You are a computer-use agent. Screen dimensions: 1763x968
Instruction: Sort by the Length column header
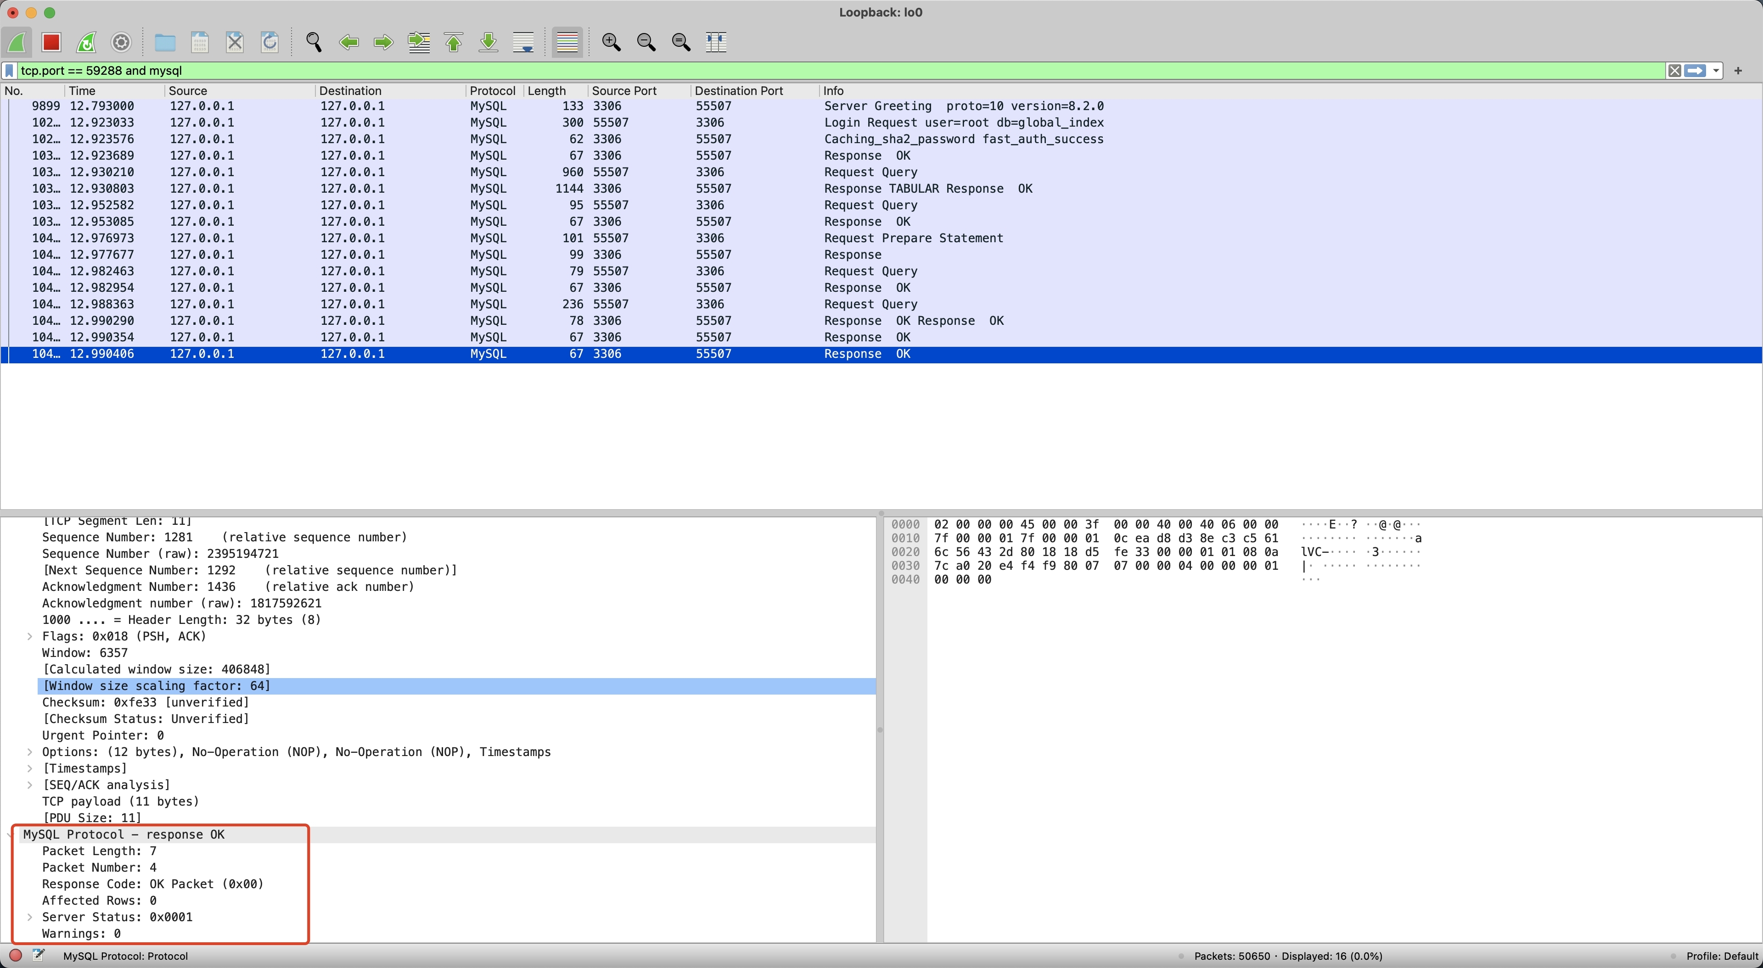[546, 91]
